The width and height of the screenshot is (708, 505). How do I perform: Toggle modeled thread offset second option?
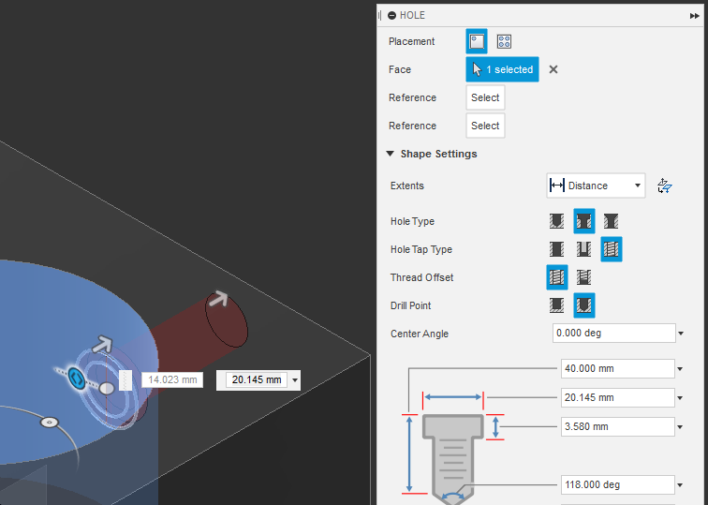(583, 277)
